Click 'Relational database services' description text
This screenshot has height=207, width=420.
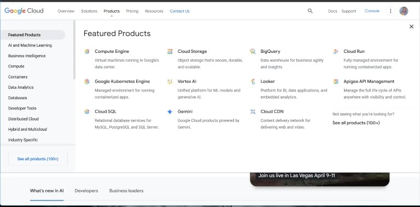(127, 124)
